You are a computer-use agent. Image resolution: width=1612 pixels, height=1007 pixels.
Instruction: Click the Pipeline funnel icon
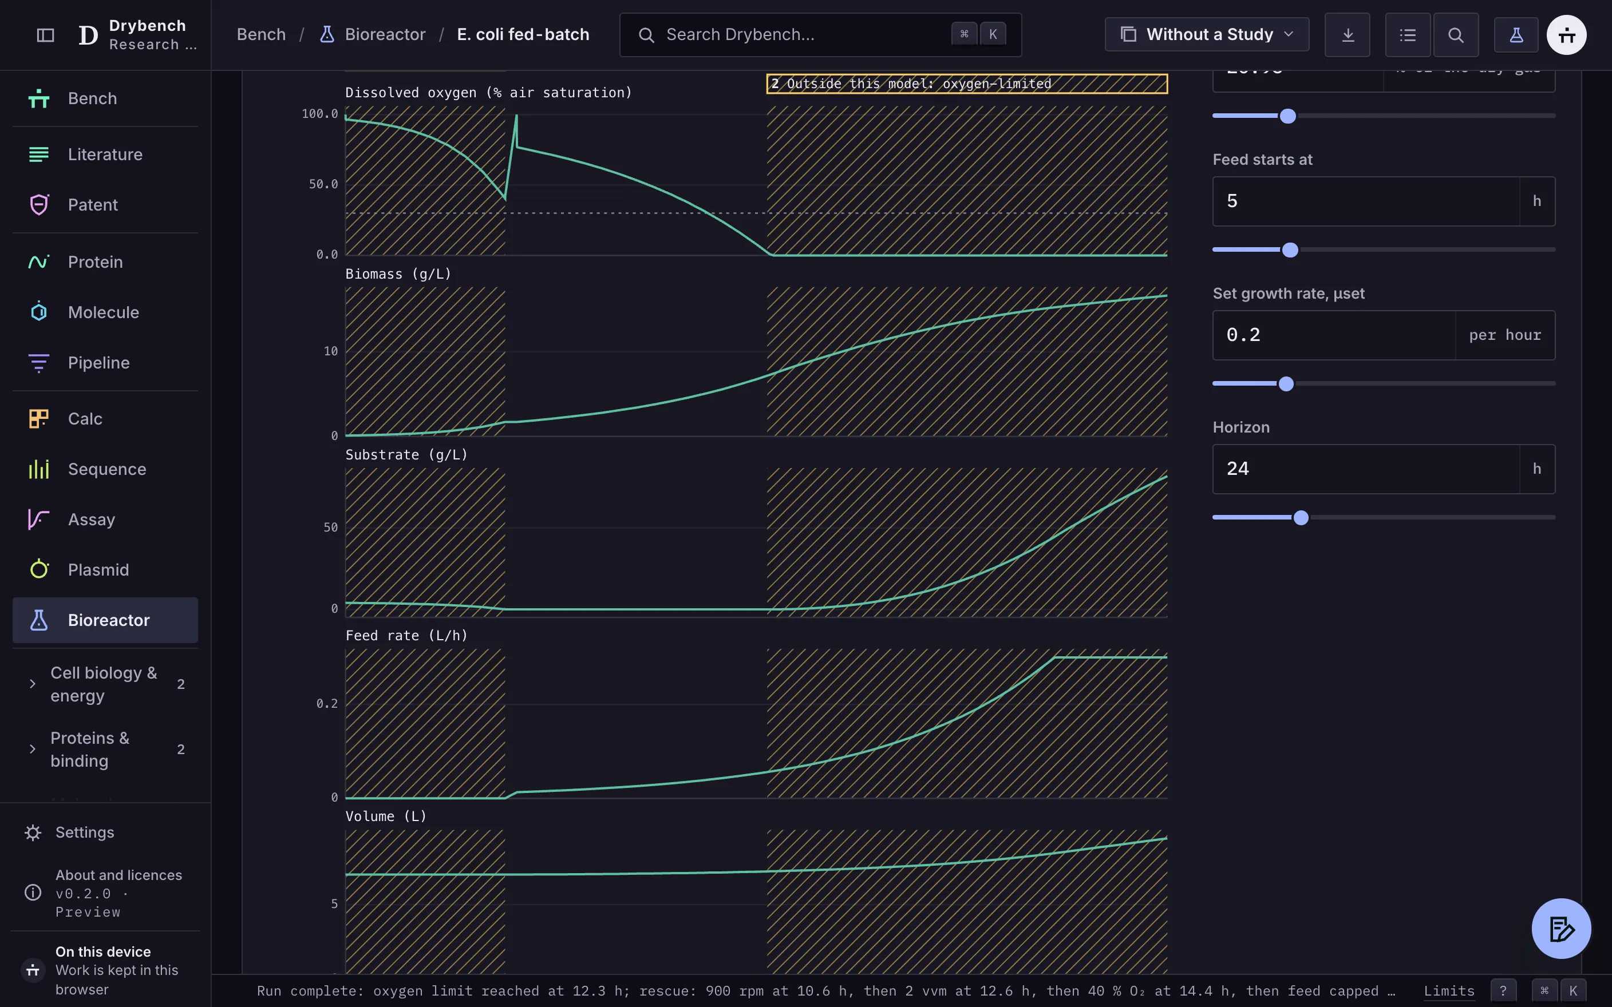[x=38, y=362]
